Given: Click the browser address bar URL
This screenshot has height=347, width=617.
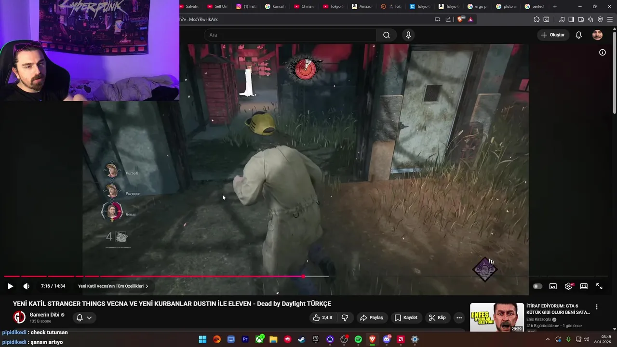Looking at the screenshot, I should pyautogui.click(x=199, y=19).
